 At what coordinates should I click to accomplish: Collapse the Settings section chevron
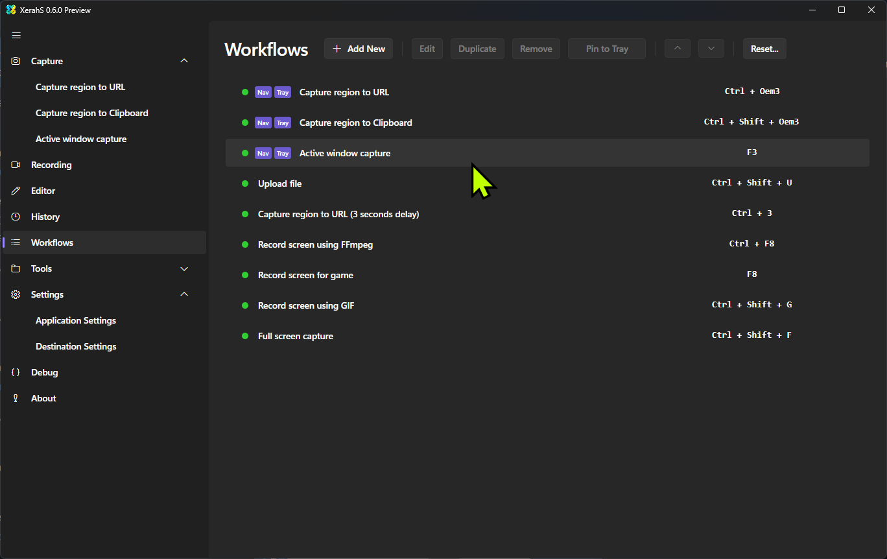pyautogui.click(x=184, y=294)
